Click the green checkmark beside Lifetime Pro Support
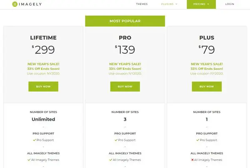This screenshot has width=250, height=168. pos(35,140)
